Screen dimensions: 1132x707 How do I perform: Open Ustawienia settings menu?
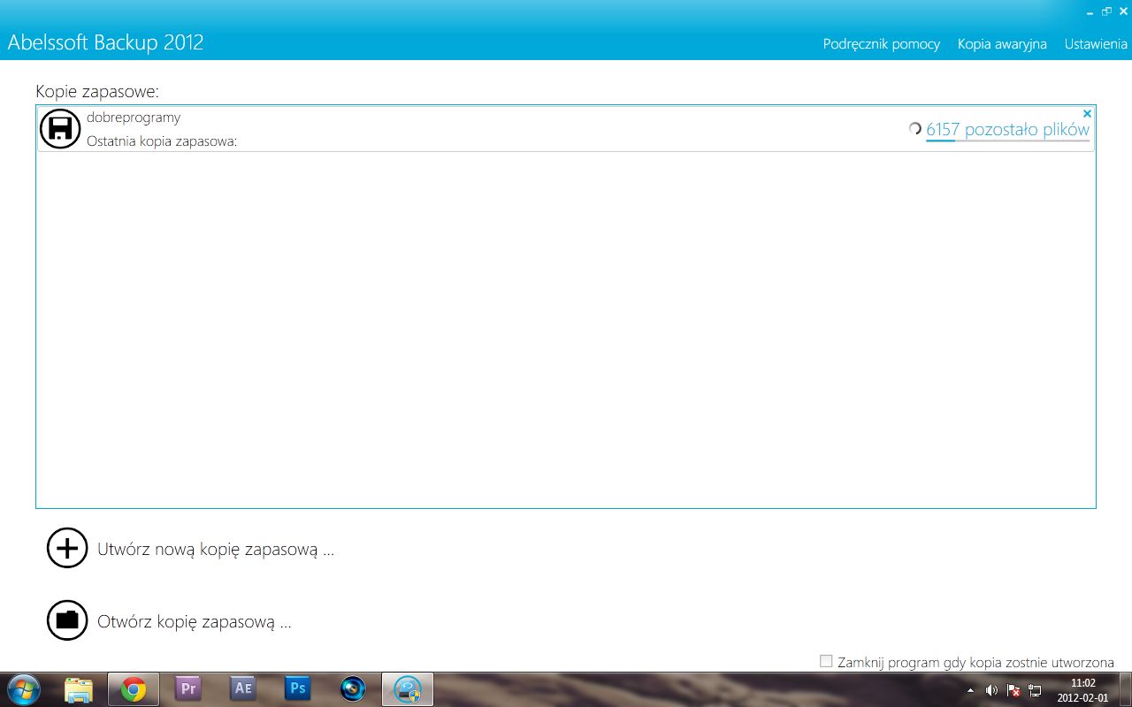tap(1096, 43)
